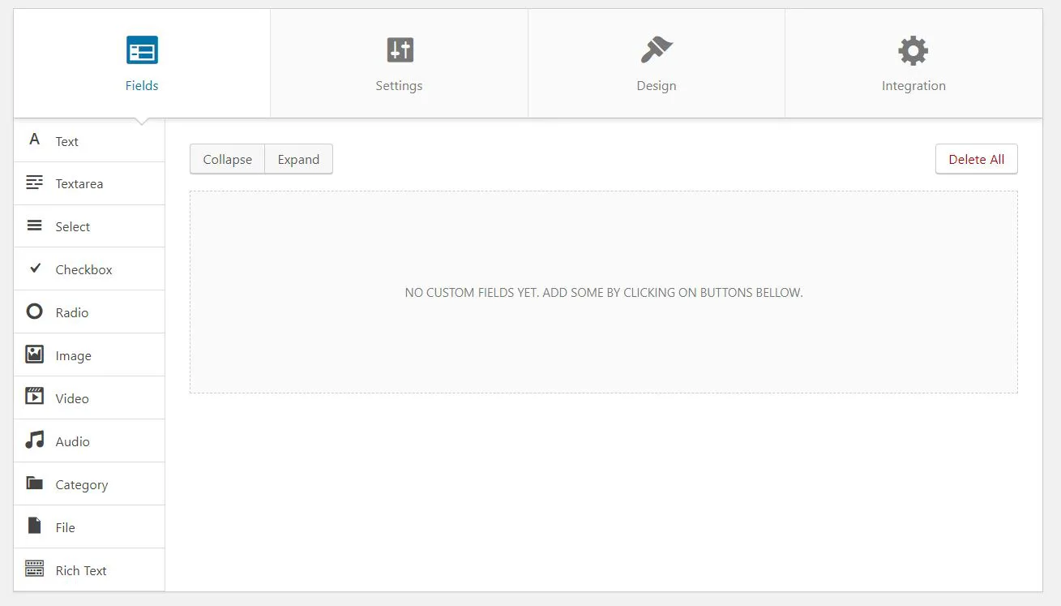
Task: Switch to the Design tab
Action: pos(657,63)
